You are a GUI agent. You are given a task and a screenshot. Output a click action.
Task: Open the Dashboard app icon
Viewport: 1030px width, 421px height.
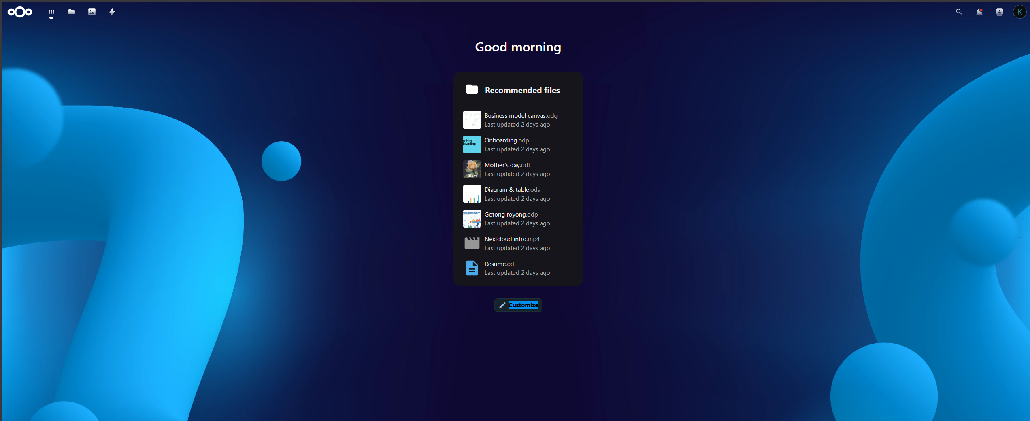[51, 12]
